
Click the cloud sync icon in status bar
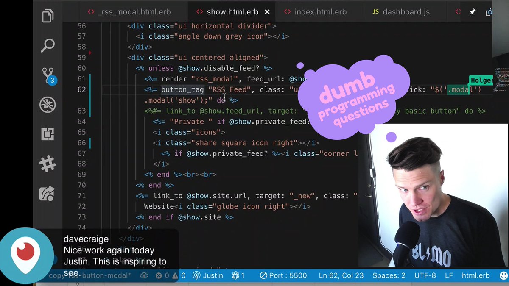click(144, 275)
